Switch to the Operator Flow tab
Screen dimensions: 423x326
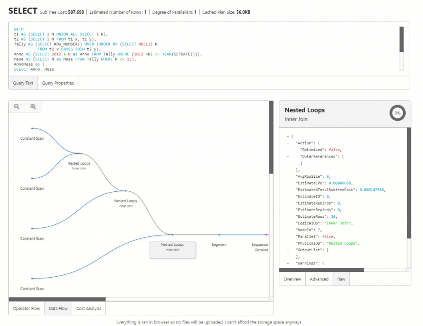click(26, 308)
